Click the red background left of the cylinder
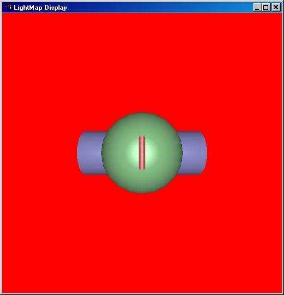Image resolution: width=284 pixels, height=295 pixels. [x=39, y=153]
